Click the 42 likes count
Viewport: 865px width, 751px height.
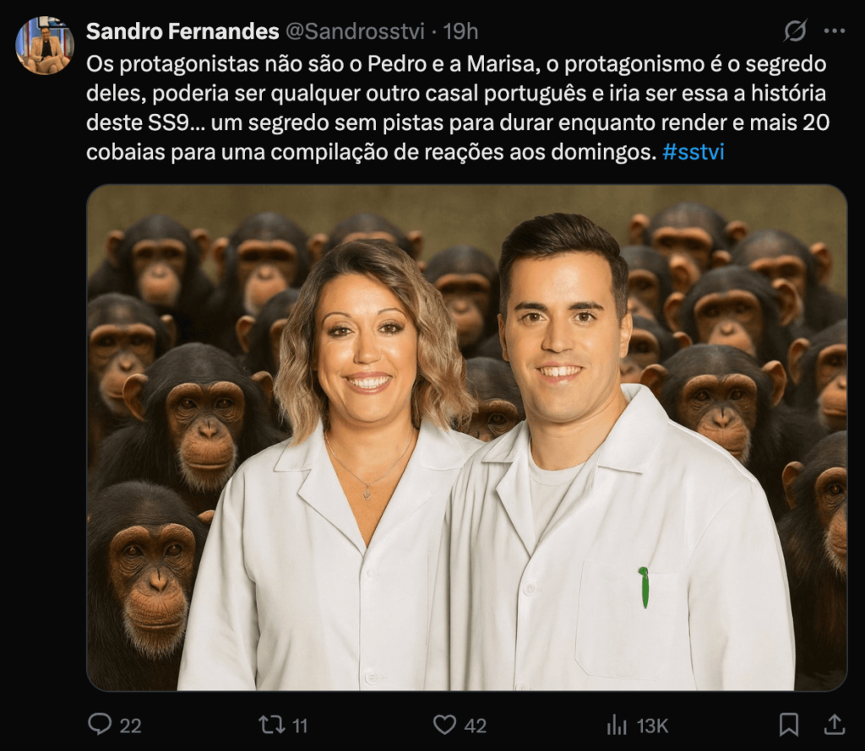click(x=476, y=726)
